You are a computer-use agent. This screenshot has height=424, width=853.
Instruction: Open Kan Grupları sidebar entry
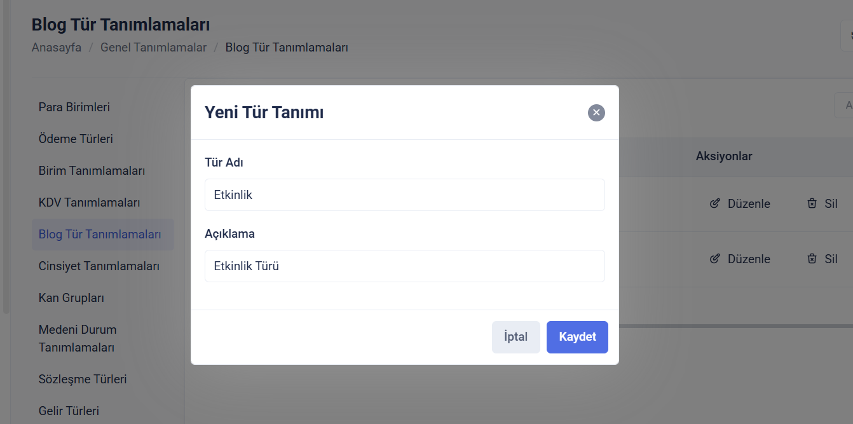click(x=71, y=297)
